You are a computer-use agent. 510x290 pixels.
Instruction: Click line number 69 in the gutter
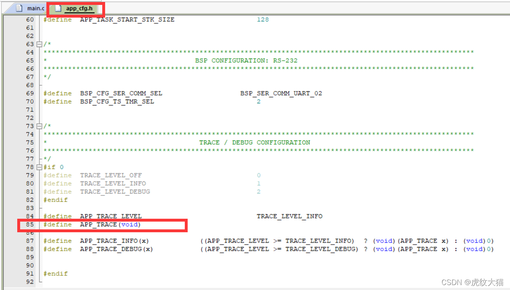(x=30, y=93)
